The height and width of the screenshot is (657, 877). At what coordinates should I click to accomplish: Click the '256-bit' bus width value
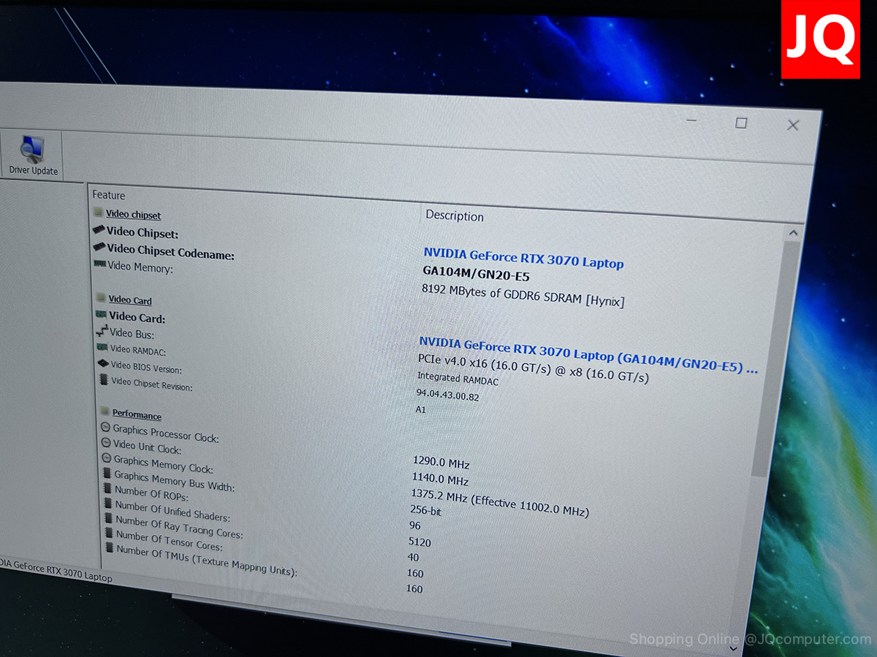[425, 511]
